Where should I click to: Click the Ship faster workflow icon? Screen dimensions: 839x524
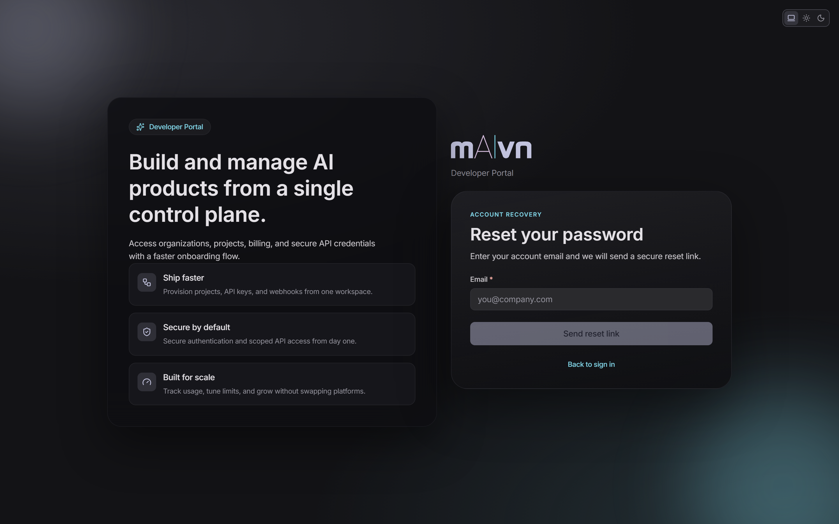click(147, 282)
